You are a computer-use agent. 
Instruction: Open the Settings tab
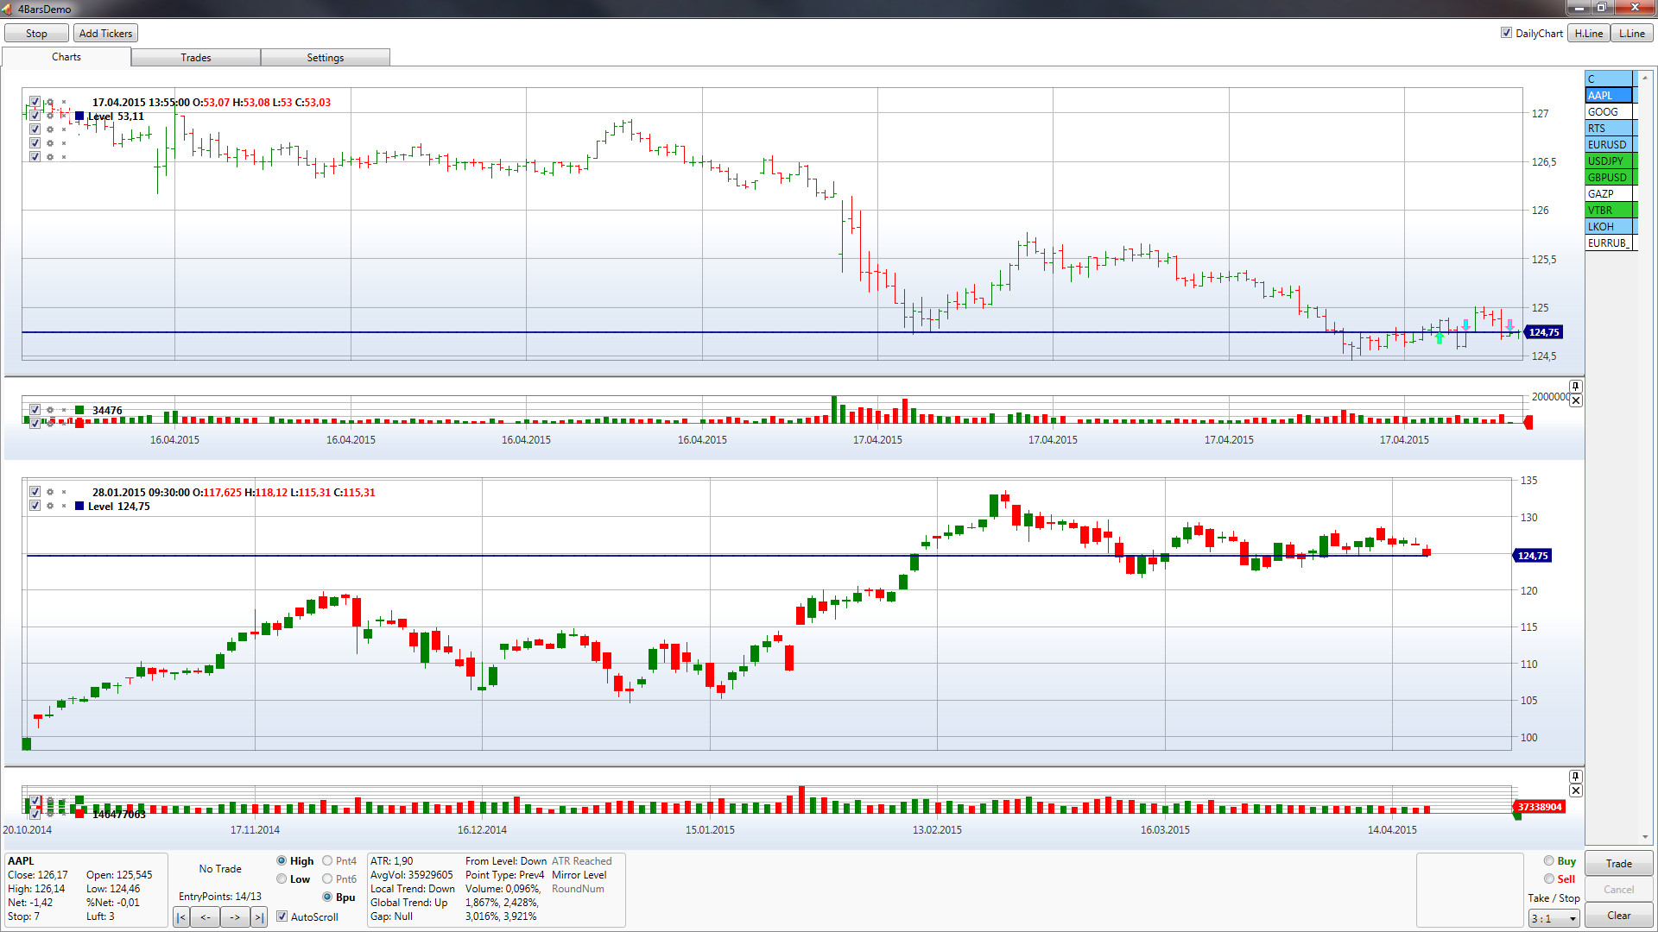(x=326, y=58)
